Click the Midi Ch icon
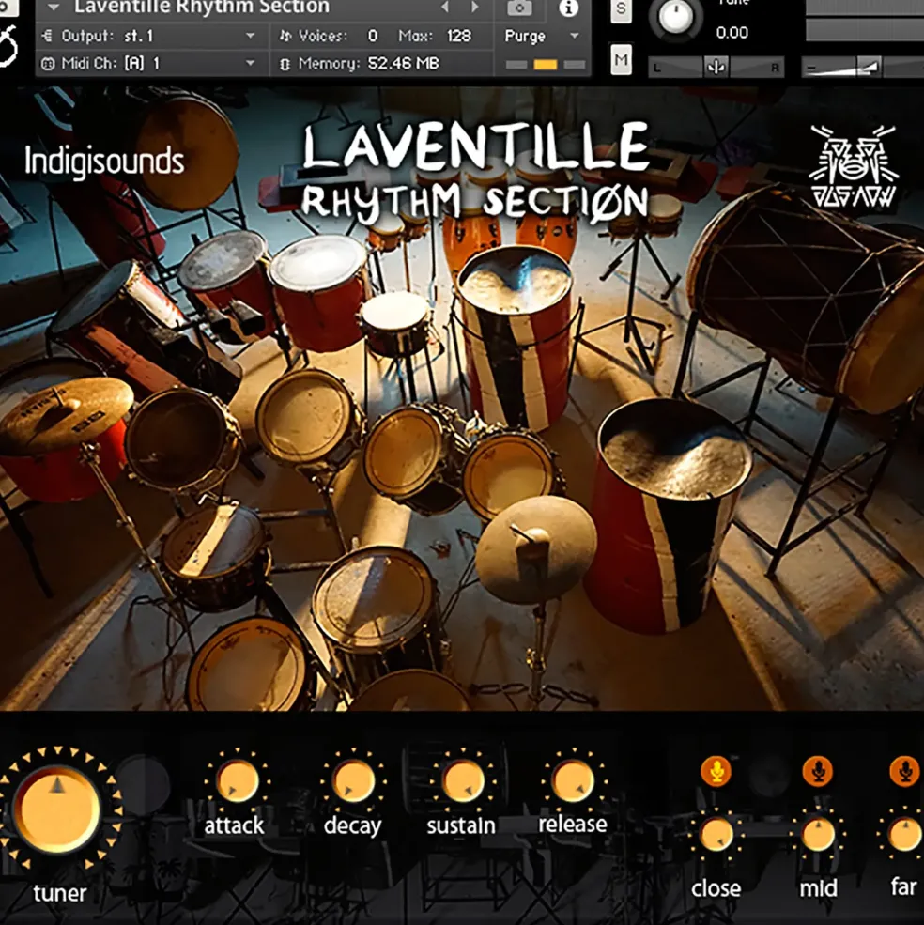The height and width of the screenshot is (925, 924). click(x=48, y=64)
